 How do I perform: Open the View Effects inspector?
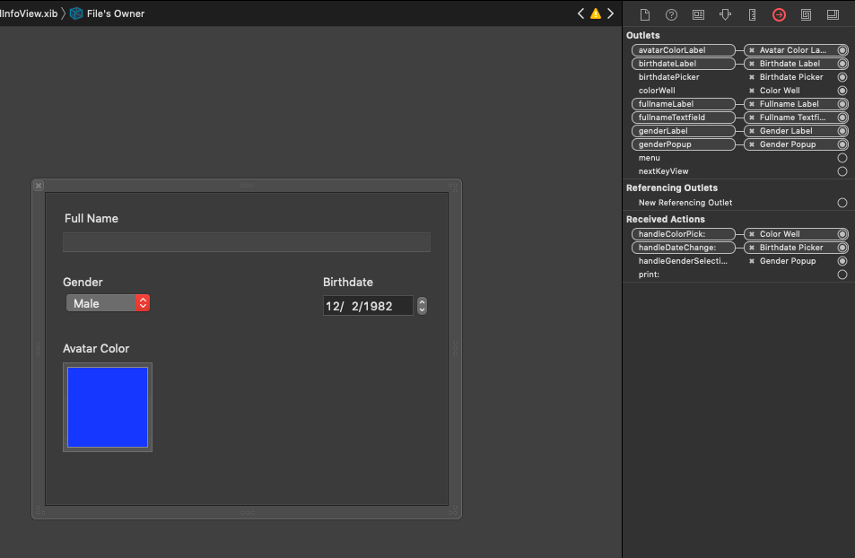pos(833,14)
